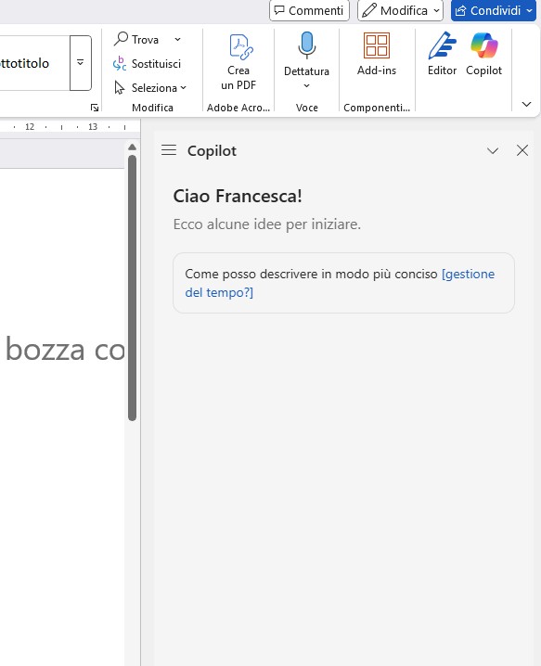541x666 pixels.
Task: Click the Sostituisci replace tool
Action: (x=147, y=64)
